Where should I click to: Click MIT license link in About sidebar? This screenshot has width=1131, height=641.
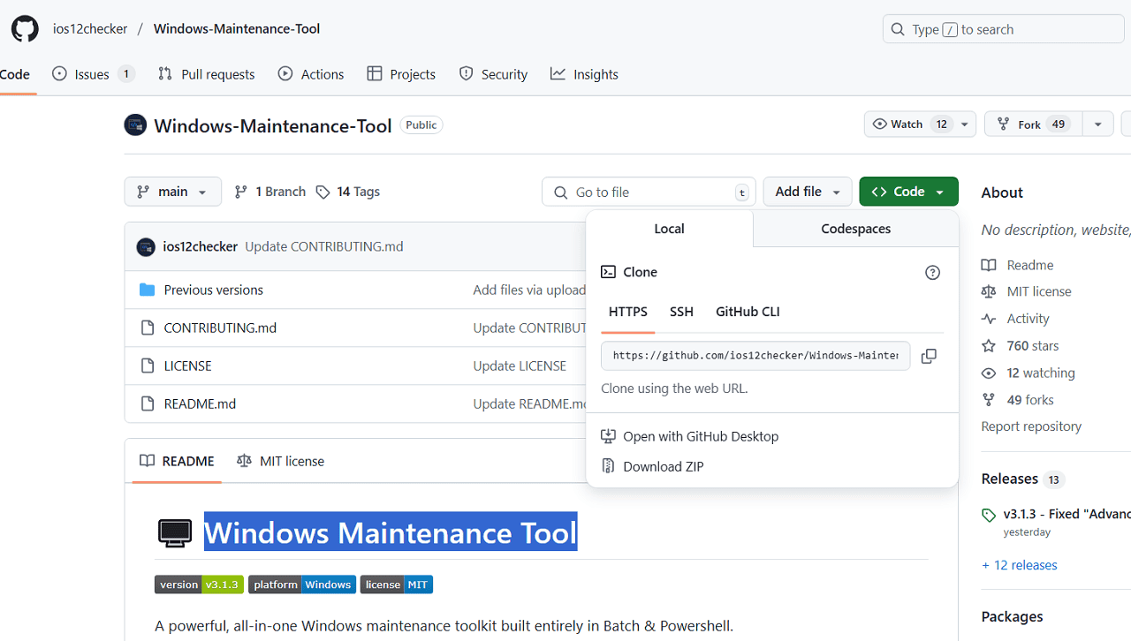[1027, 291]
